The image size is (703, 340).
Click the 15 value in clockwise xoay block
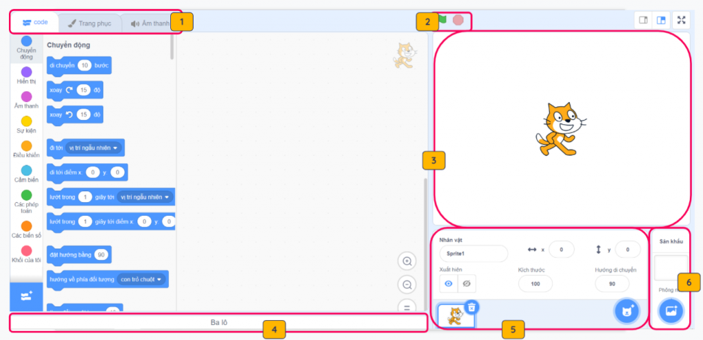(x=83, y=90)
